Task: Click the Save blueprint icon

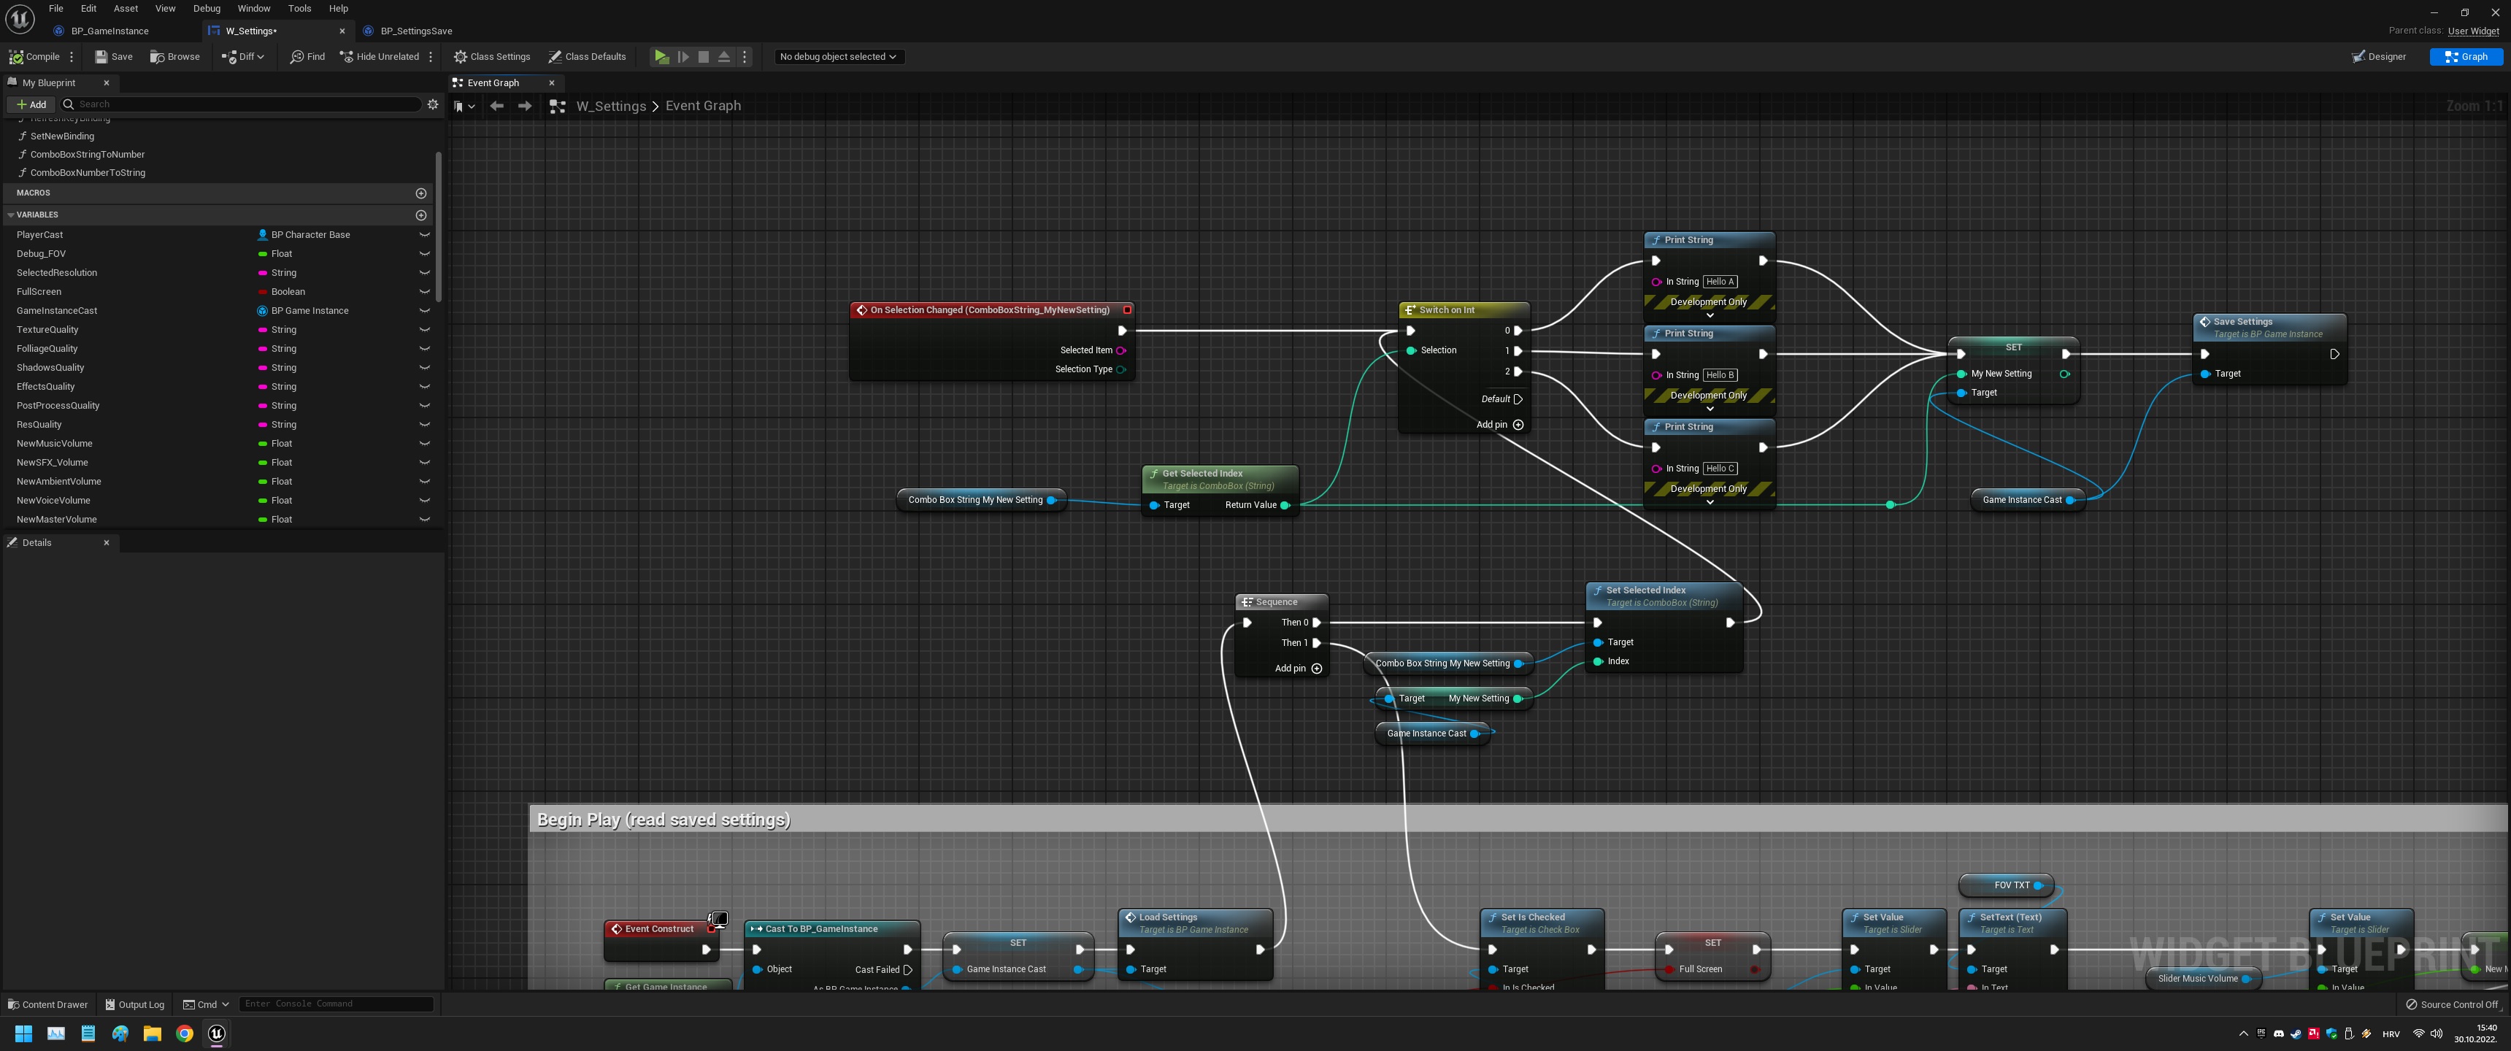Action: click(x=101, y=56)
